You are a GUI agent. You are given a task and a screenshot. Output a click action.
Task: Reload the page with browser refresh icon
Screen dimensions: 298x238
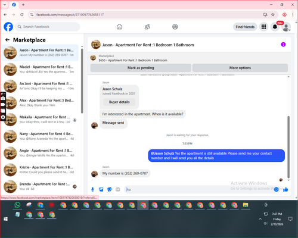coord(22,14)
